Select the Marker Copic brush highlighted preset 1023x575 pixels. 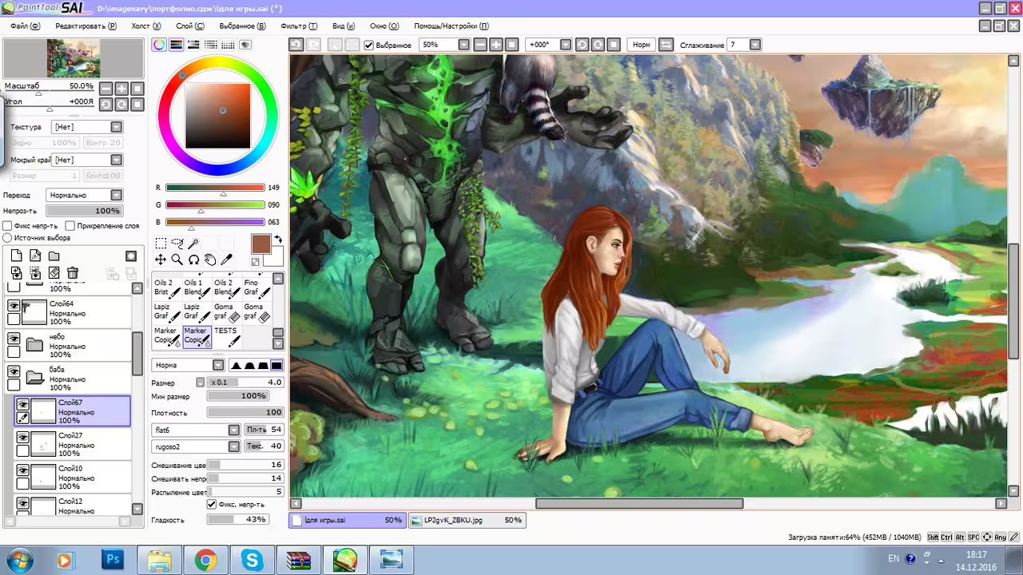point(197,336)
